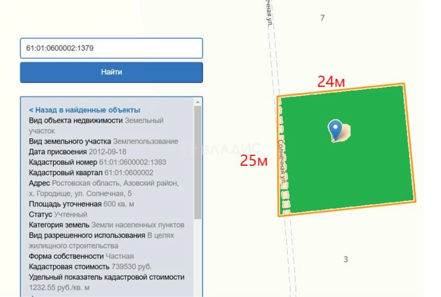Click the Кадастровый номер value 61:01:0600002:1393
This screenshot has width=441, height=297.
click(133, 162)
